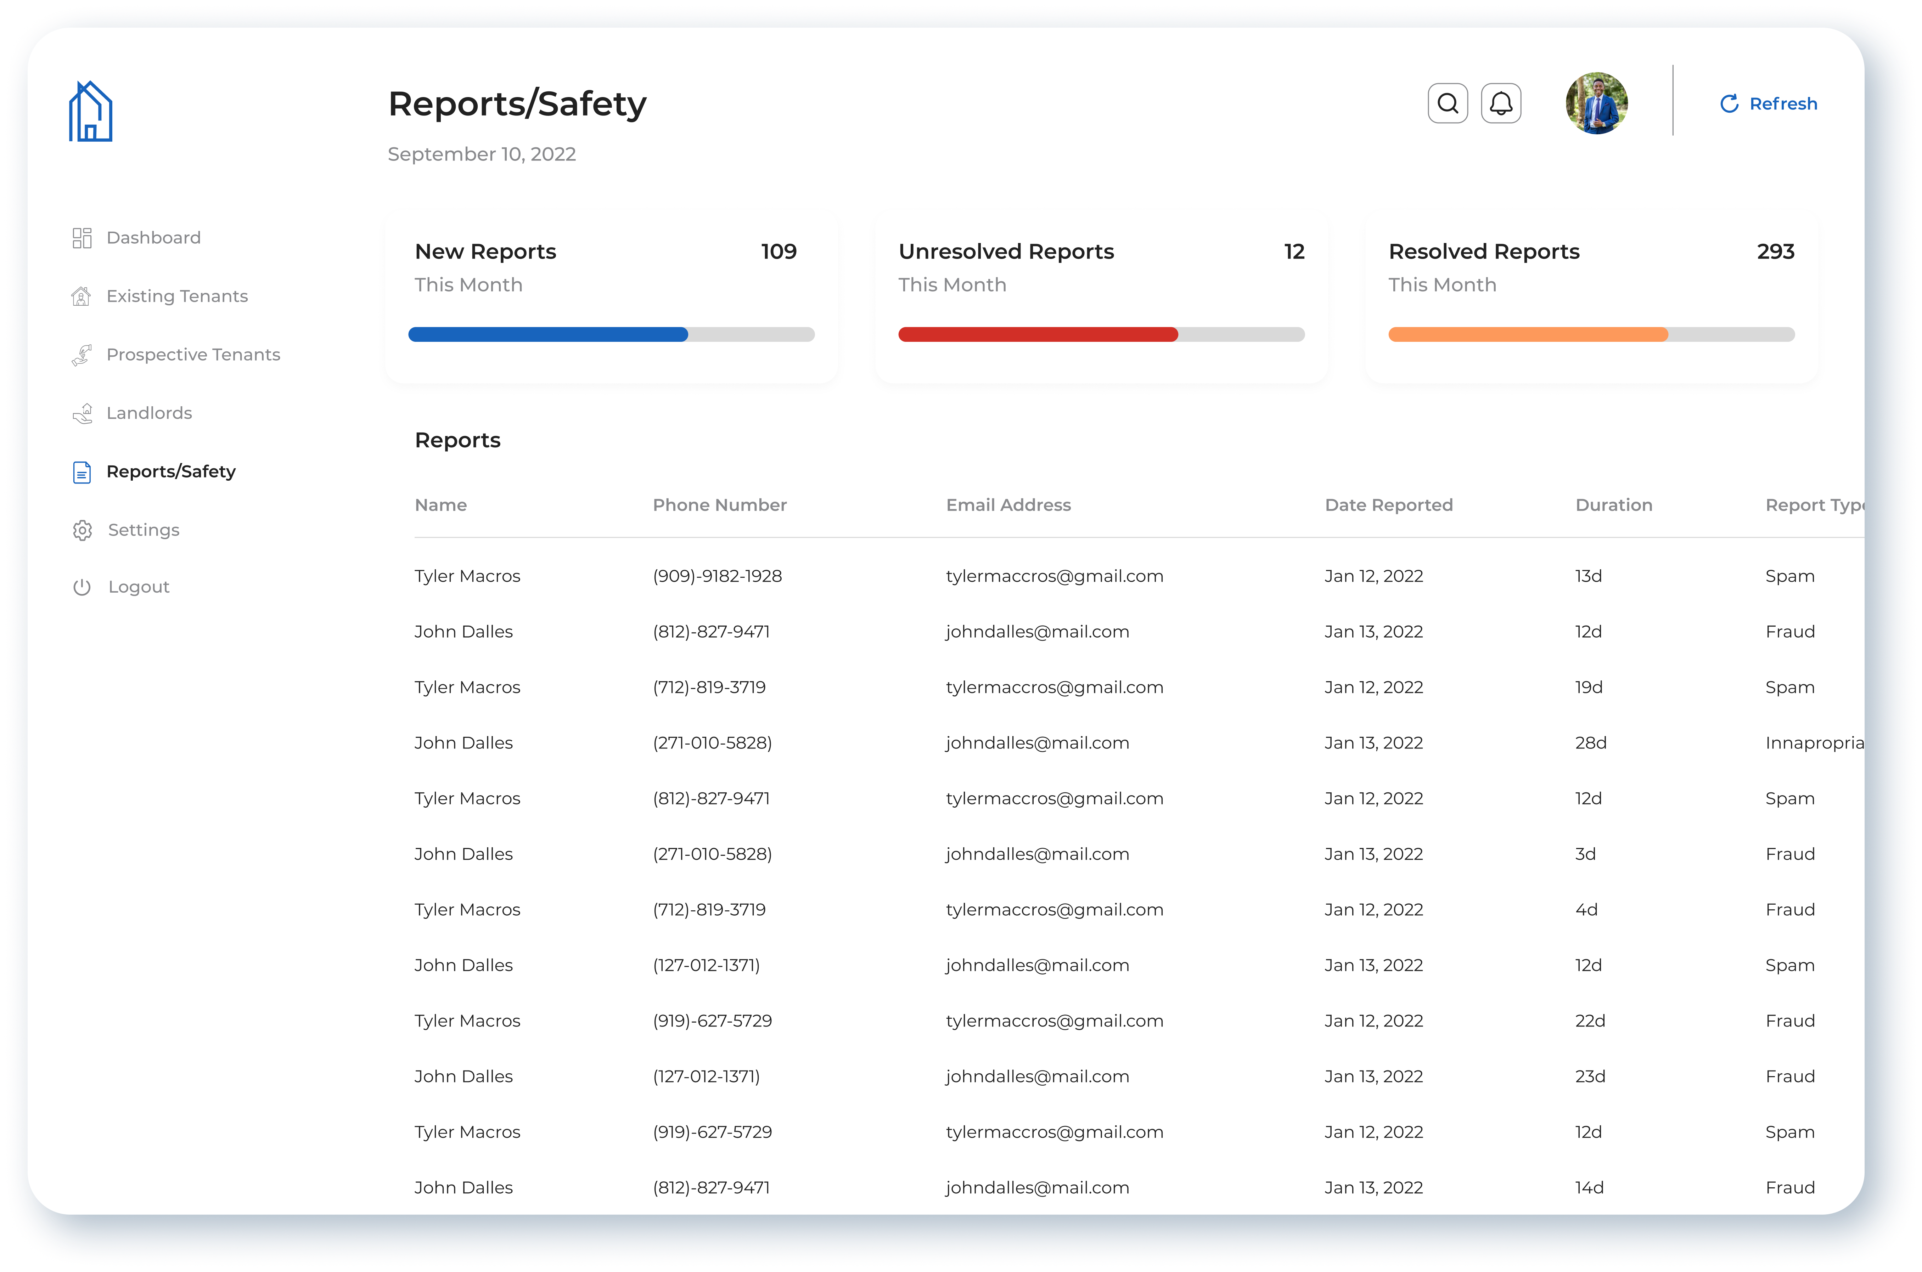Click the 22d duration cell
Image resolution: width=1922 pixels, height=1272 pixels.
tap(1590, 1021)
